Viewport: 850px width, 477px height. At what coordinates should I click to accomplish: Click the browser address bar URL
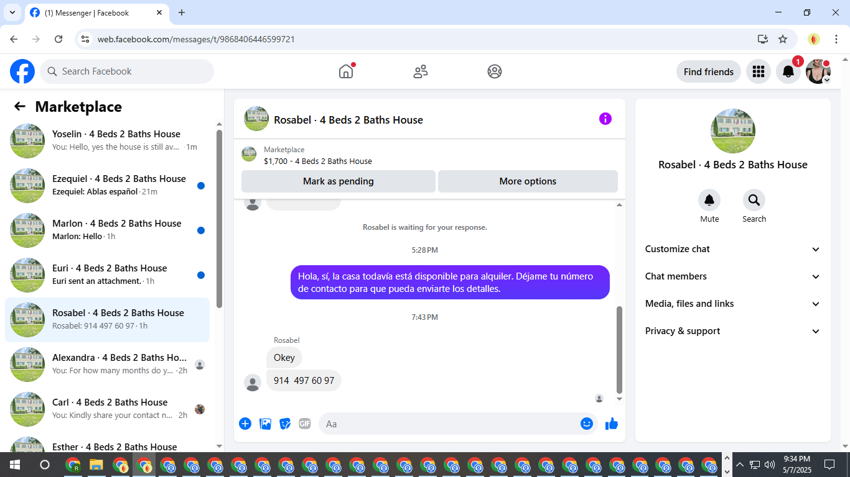(196, 39)
